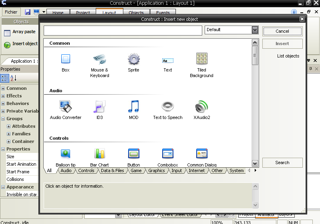
Task: Open the quick toolbar dropdown arrow
Action: point(44,12)
